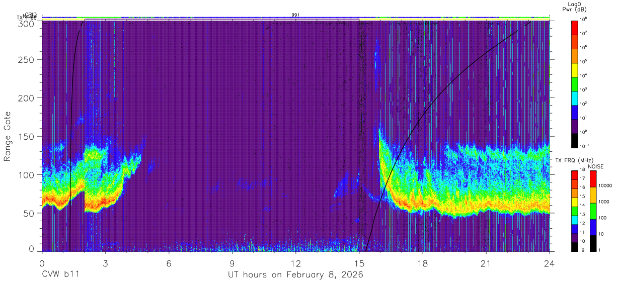Click the x-axis tick label '6'
This screenshot has height=285, width=618.
click(x=169, y=263)
